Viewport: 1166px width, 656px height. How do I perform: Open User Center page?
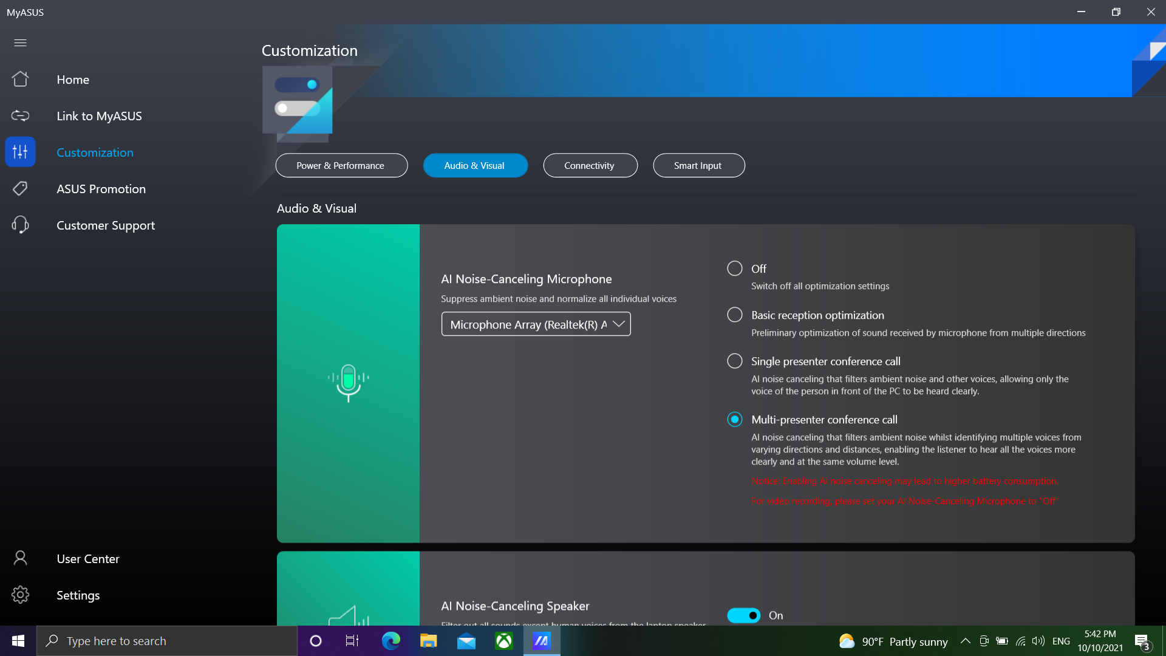tap(88, 559)
